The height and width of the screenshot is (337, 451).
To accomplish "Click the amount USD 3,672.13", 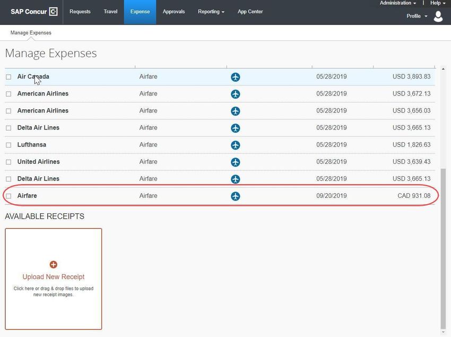I will click(x=411, y=93).
